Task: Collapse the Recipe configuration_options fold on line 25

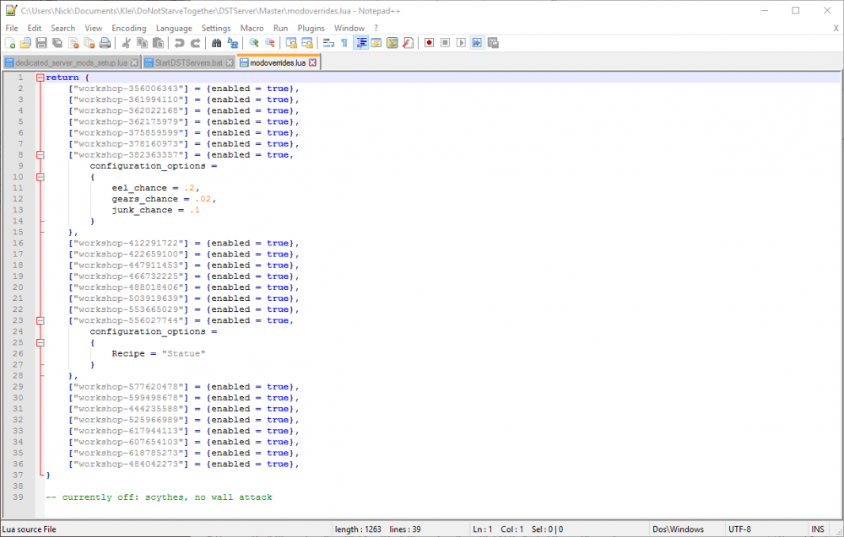Action: point(40,342)
